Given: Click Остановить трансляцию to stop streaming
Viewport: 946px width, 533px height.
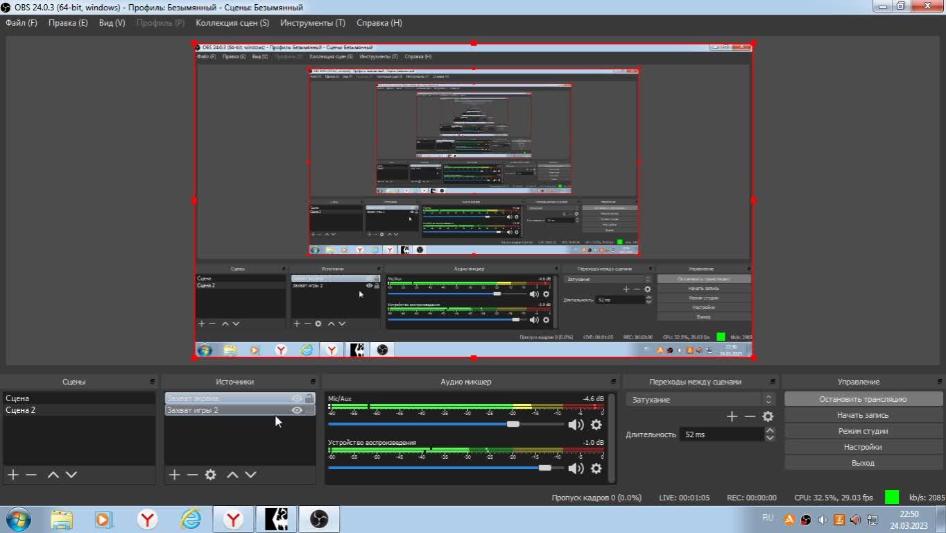Looking at the screenshot, I should (863, 399).
